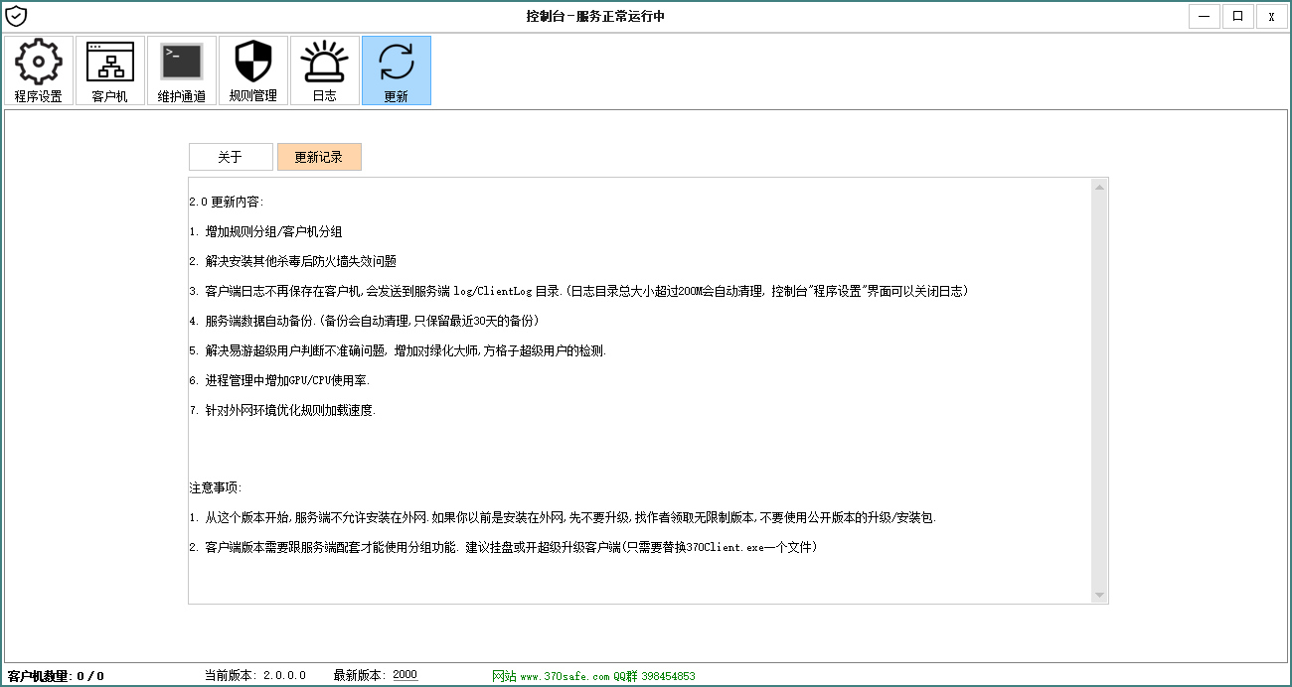This screenshot has width=1292, height=687.
Task: Click the 当前版本: 2.0.0.0 text
Action: click(x=255, y=675)
